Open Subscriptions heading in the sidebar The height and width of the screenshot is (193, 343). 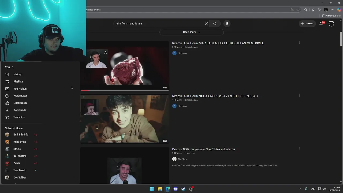pyautogui.click(x=14, y=128)
